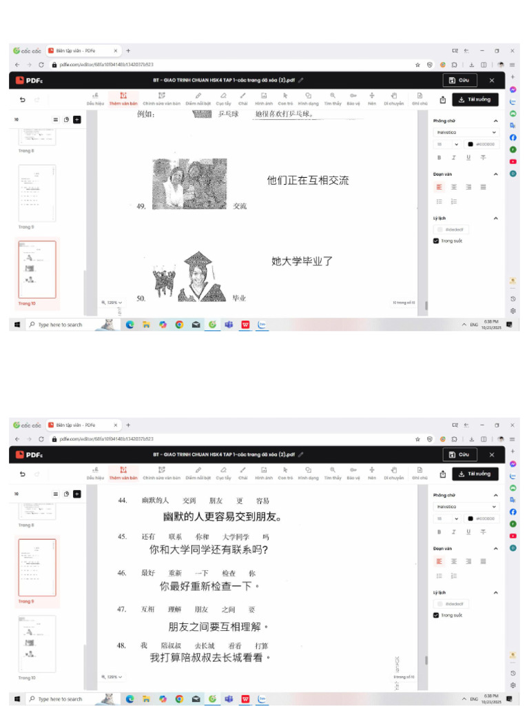The image size is (529, 706).
Task: Select Con trỏ pointer tool in question-44 window
Action: click(285, 473)
